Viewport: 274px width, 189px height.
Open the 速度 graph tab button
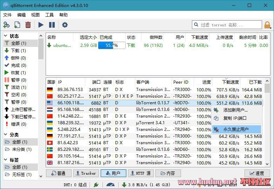pyautogui.click(x=256, y=173)
